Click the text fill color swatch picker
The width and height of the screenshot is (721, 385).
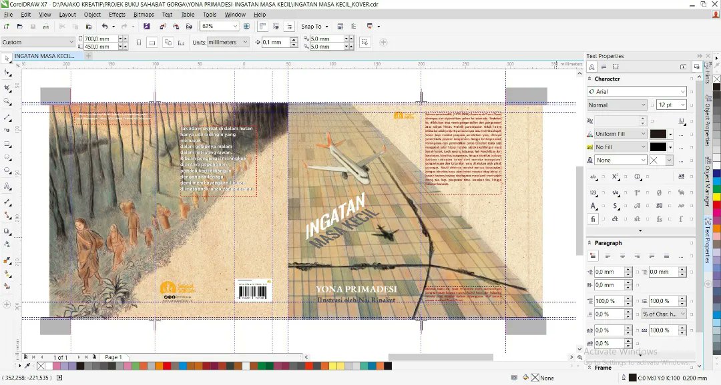coord(661,134)
